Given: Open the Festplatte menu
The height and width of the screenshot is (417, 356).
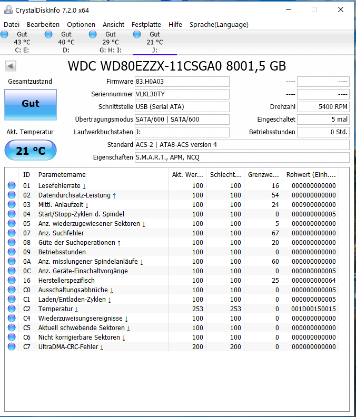Looking at the screenshot, I should [146, 24].
